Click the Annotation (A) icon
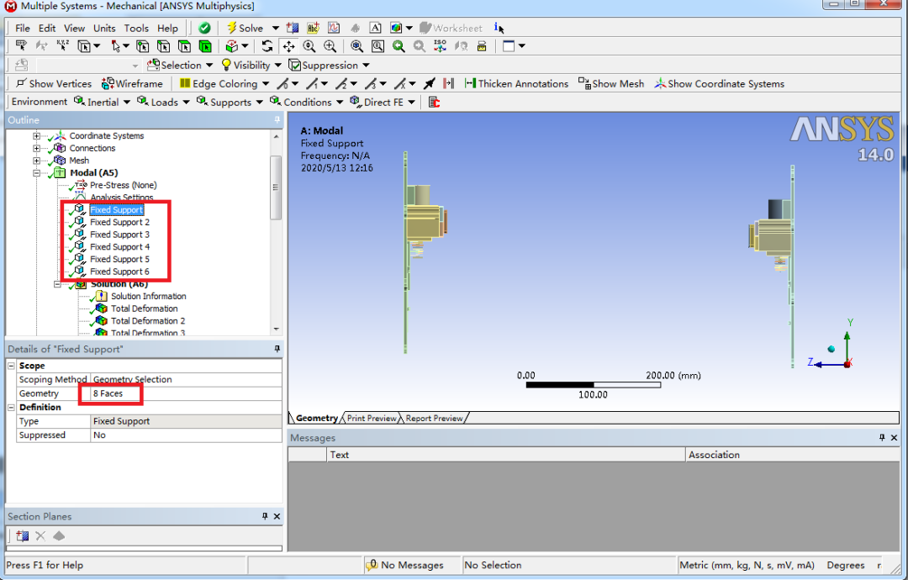The image size is (908, 580). click(375, 28)
